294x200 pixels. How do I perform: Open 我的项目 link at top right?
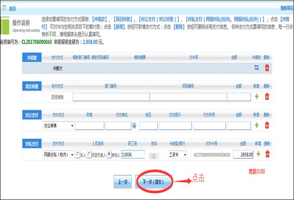[287, 8]
